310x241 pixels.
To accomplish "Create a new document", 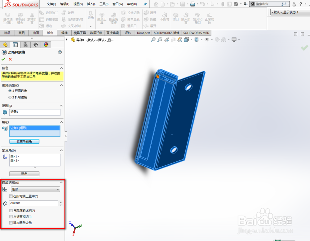I will (163, 4).
